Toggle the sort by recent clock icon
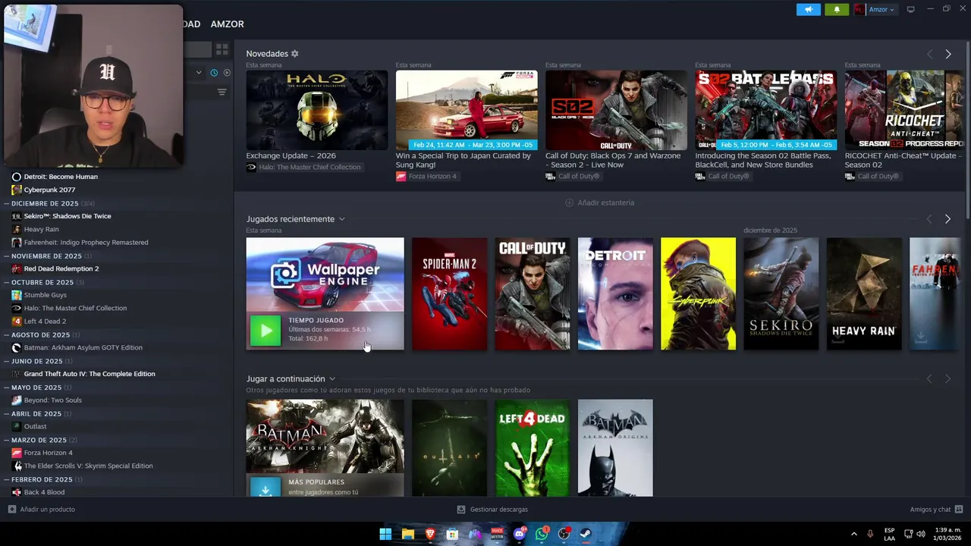 [214, 73]
